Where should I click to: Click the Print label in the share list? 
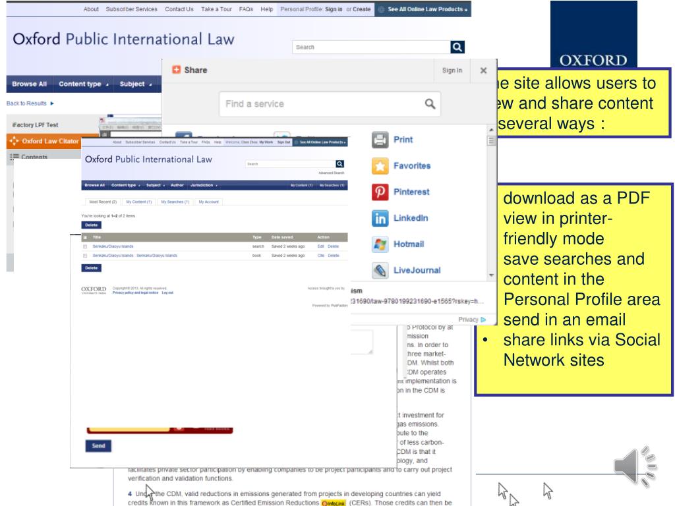pos(403,140)
